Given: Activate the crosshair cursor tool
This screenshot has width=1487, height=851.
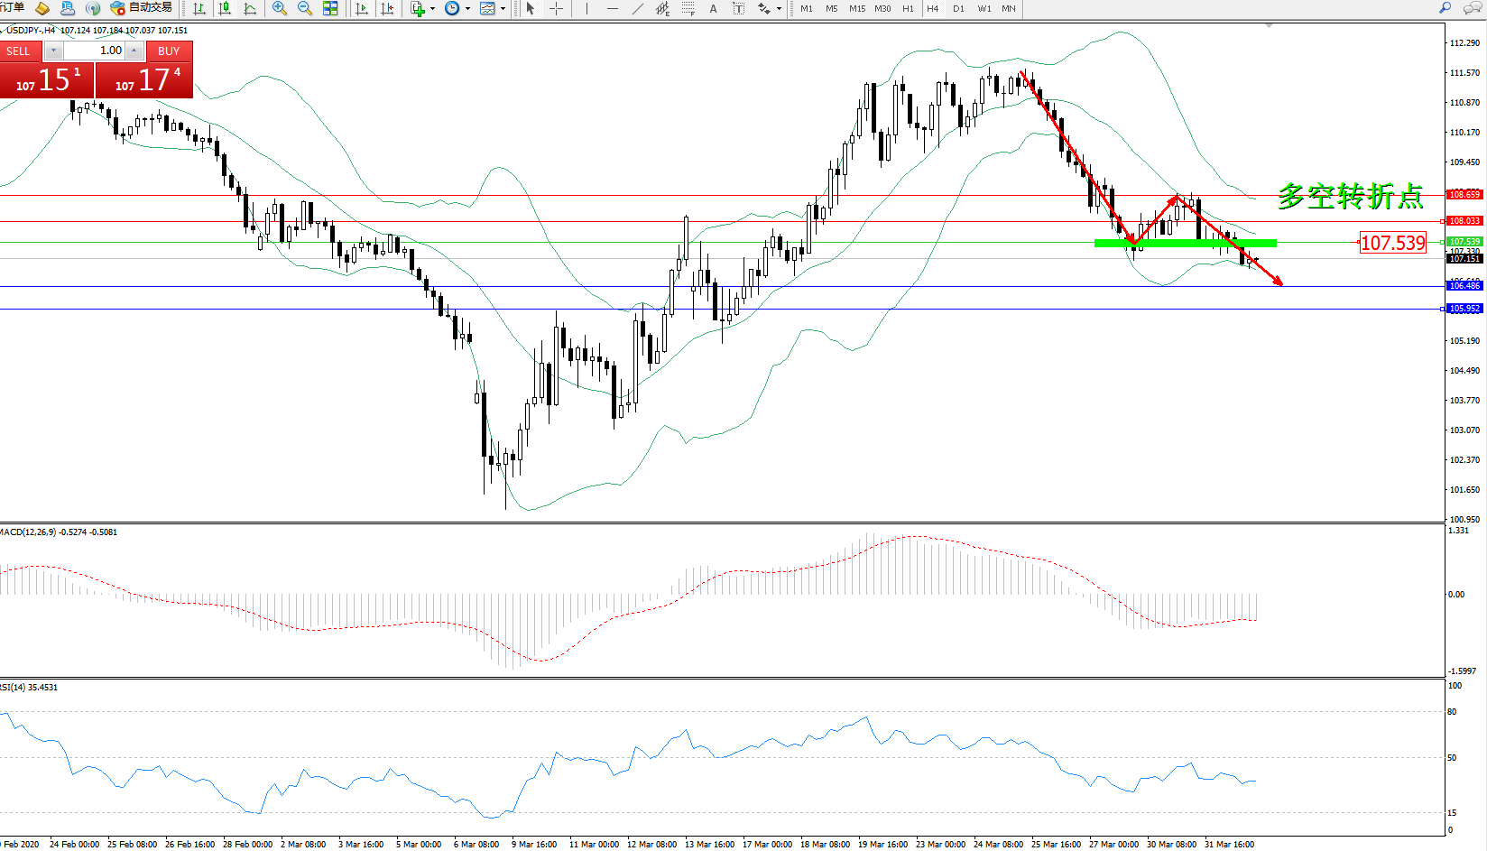Looking at the screenshot, I should click(x=557, y=8).
